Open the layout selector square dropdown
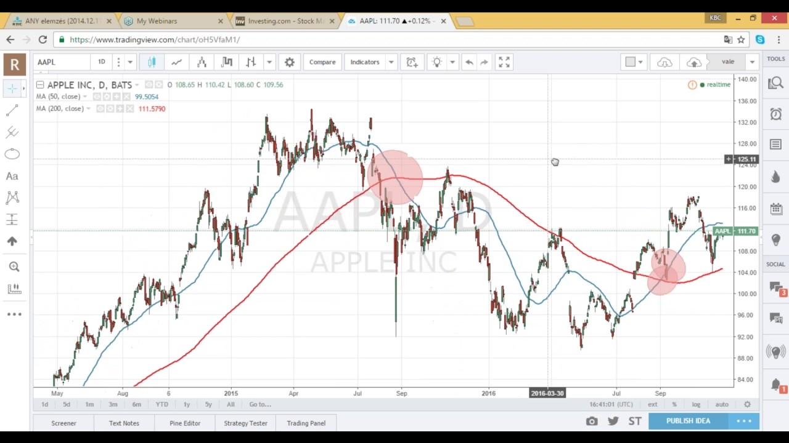789x443 pixels. [634, 62]
